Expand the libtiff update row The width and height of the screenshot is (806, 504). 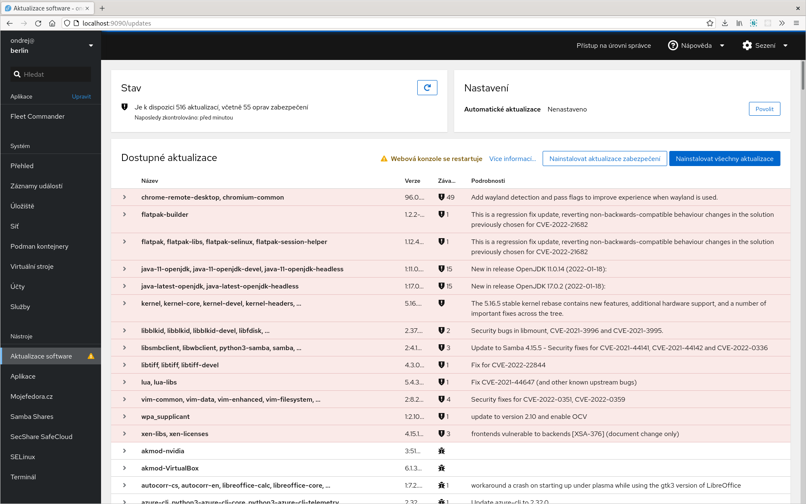125,365
